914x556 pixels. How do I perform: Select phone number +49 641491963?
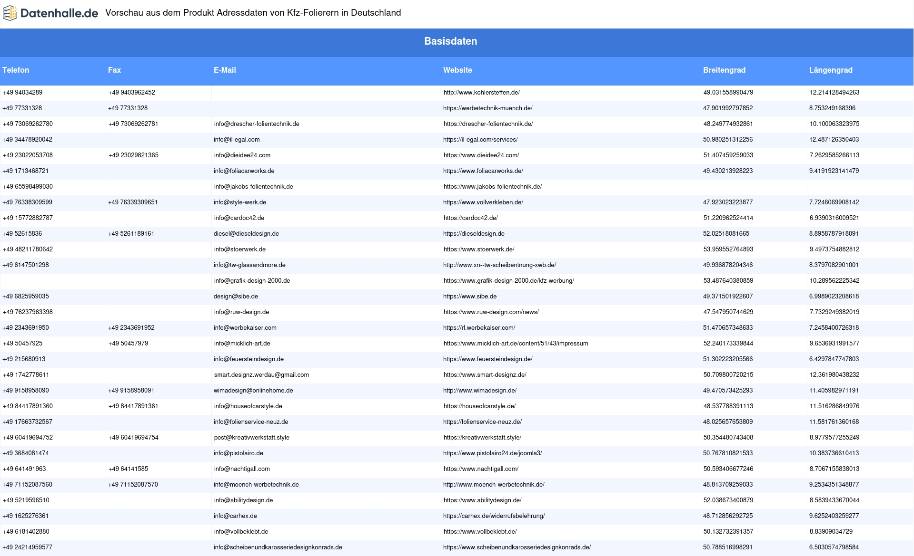[x=24, y=469]
